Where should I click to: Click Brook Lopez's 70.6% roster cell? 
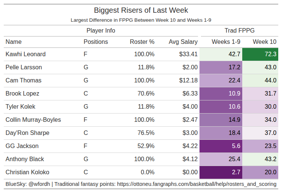(x=144, y=93)
